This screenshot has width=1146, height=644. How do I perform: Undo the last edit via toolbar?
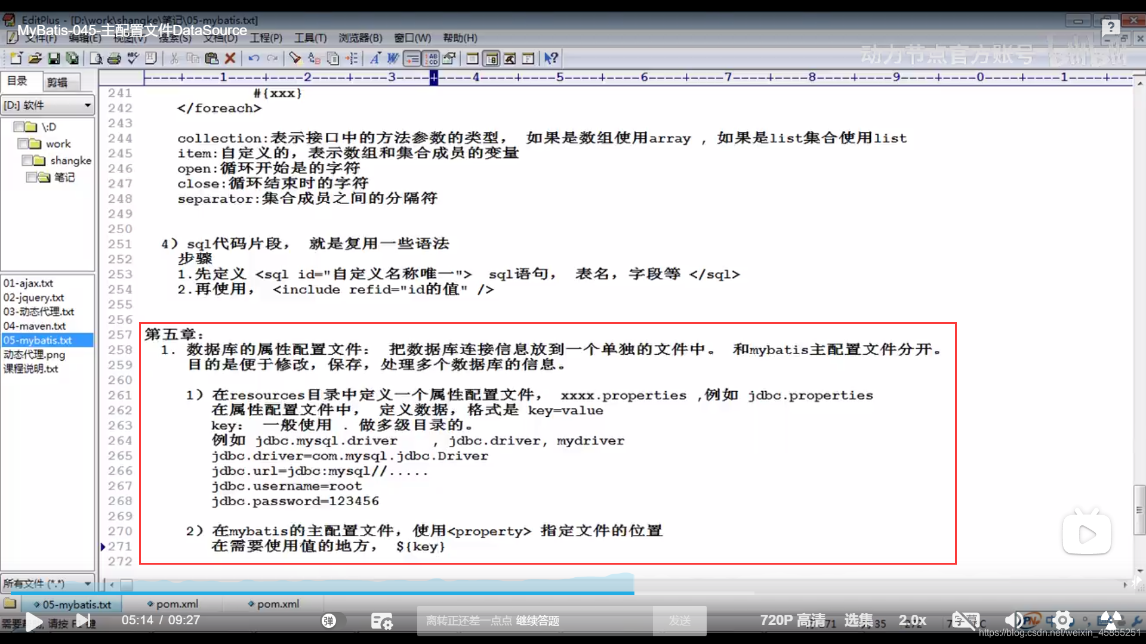coord(254,58)
